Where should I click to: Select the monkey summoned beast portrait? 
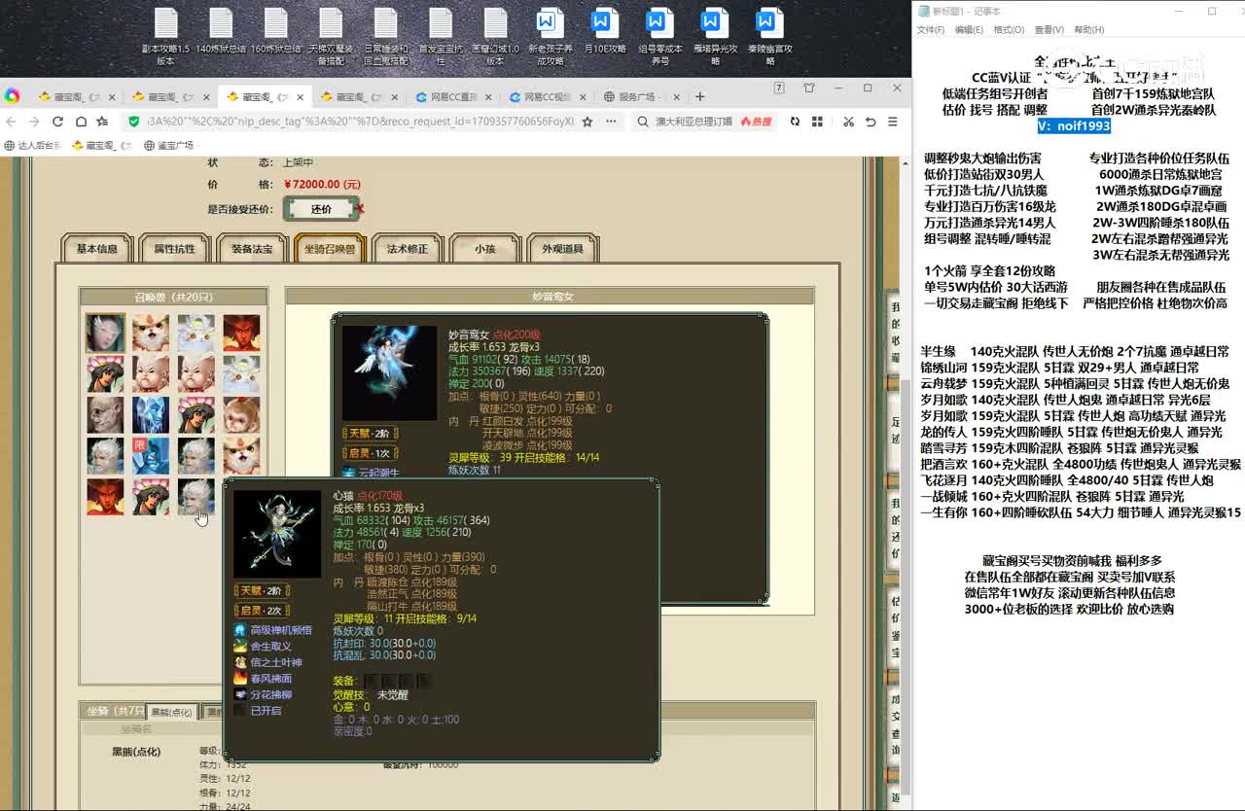point(241,415)
